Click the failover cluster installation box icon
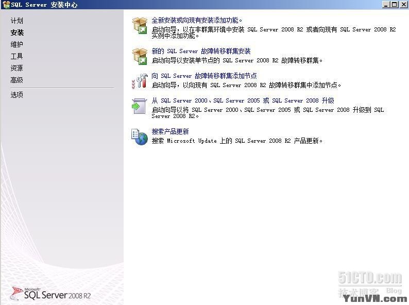The height and width of the screenshot is (305, 409). (140, 56)
